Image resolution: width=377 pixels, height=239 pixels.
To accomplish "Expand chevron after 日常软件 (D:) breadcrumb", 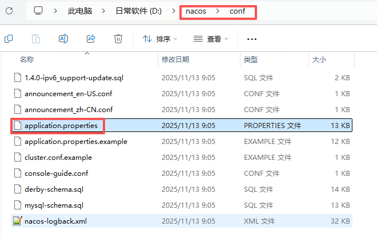I will [x=174, y=11].
